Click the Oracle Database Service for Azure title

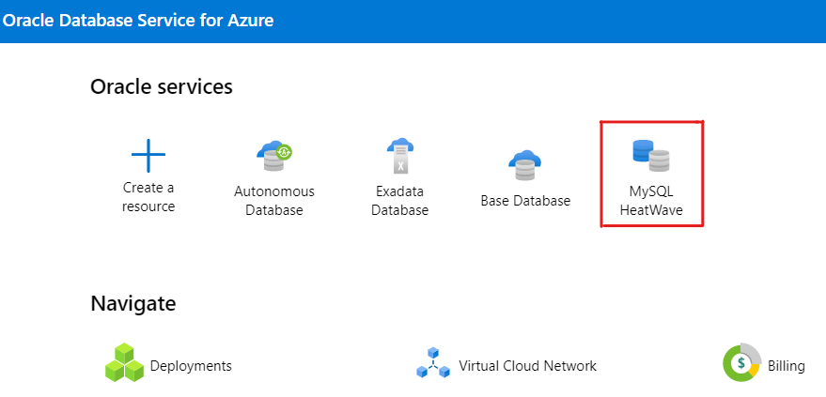(x=138, y=21)
